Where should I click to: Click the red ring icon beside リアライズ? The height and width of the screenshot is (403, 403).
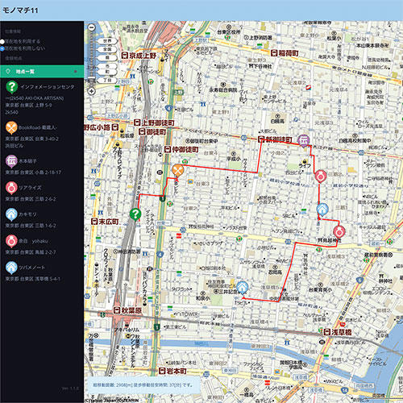coord(11,188)
